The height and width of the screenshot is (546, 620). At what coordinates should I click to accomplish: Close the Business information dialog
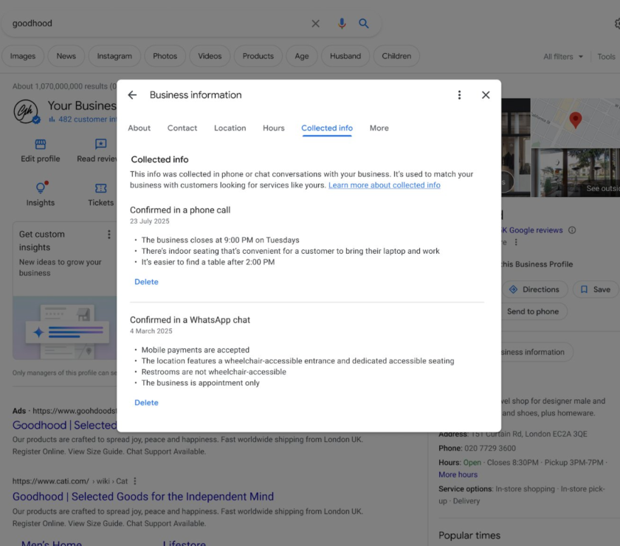coord(486,95)
